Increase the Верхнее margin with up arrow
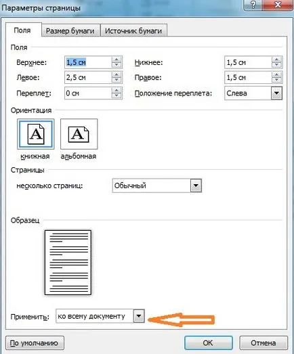This screenshot has height=354, width=294. pos(117,60)
